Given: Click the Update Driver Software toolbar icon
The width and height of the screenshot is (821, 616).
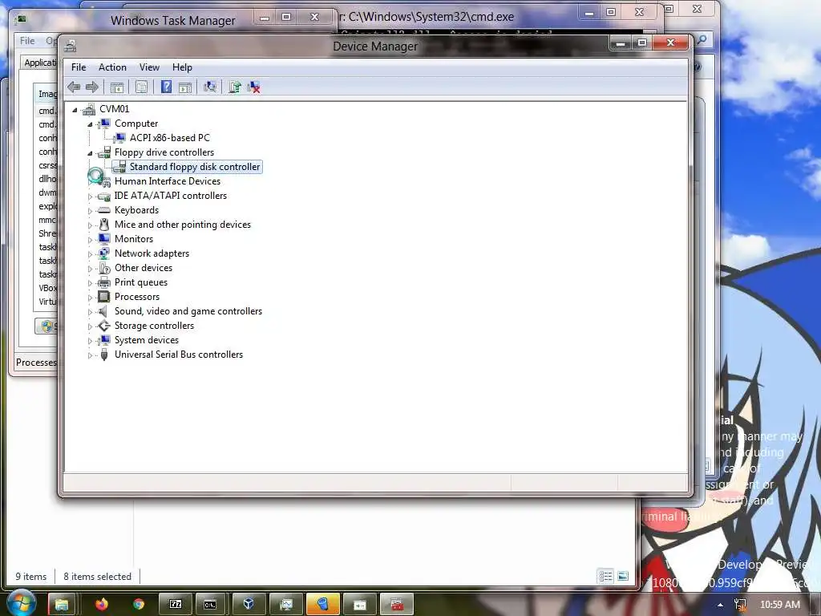Looking at the screenshot, I should (235, 87).
